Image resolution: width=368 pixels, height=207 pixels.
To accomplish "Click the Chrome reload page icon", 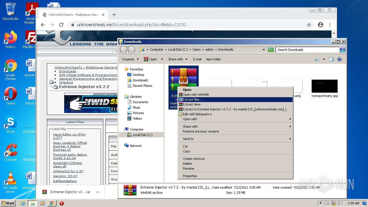I will pos(61,25).
